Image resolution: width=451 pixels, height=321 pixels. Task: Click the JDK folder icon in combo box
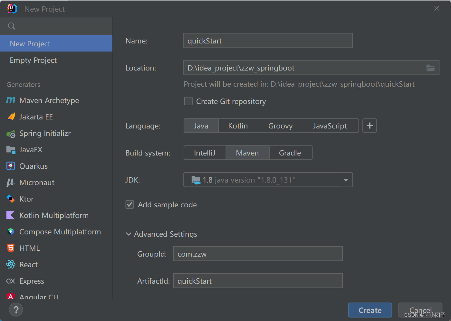tap(196, 180)
